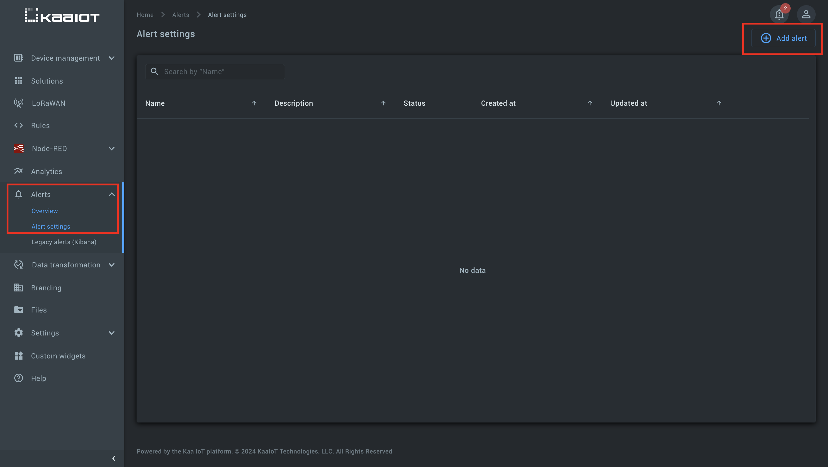Expand the Device management menu chevron
Viewport: 828px width, 467px height.
click(x=112, y=58)
